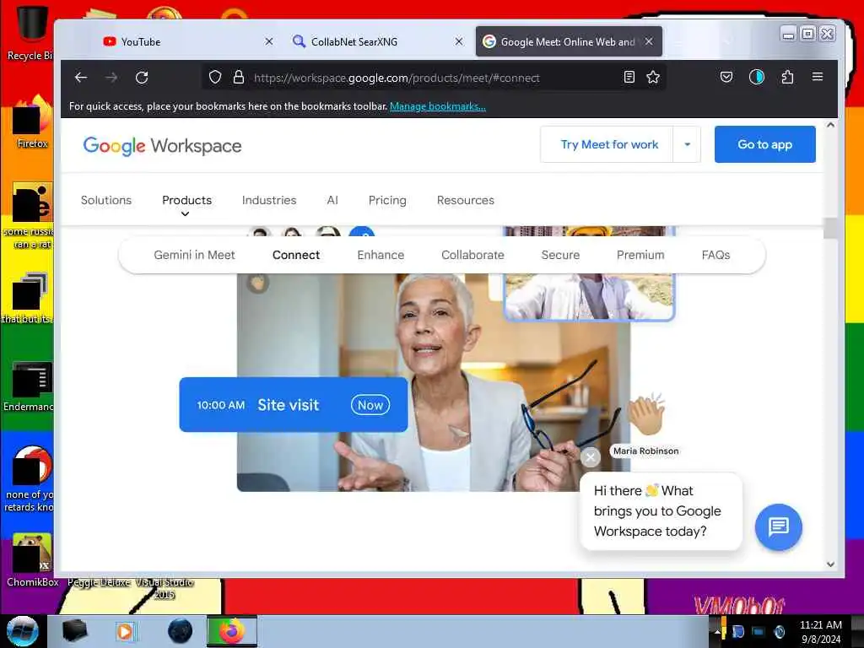864x648 pixels.
Task: Open Firefox hamburger application menu
Action: point(817,77)
